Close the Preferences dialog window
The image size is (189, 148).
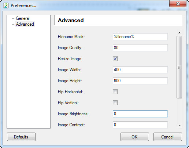pos(178,4)
